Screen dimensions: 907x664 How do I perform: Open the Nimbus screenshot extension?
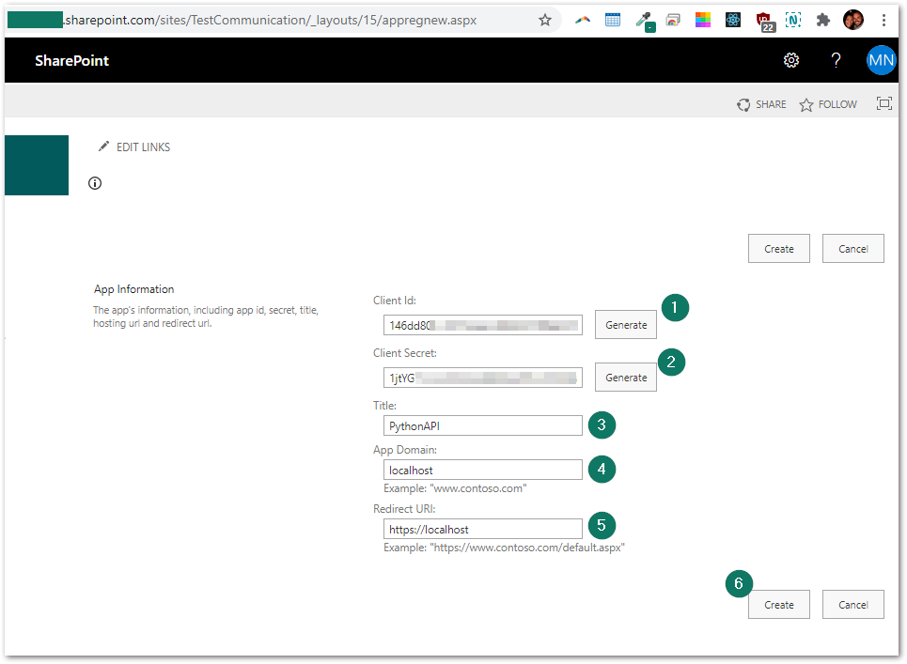point(793,19)
